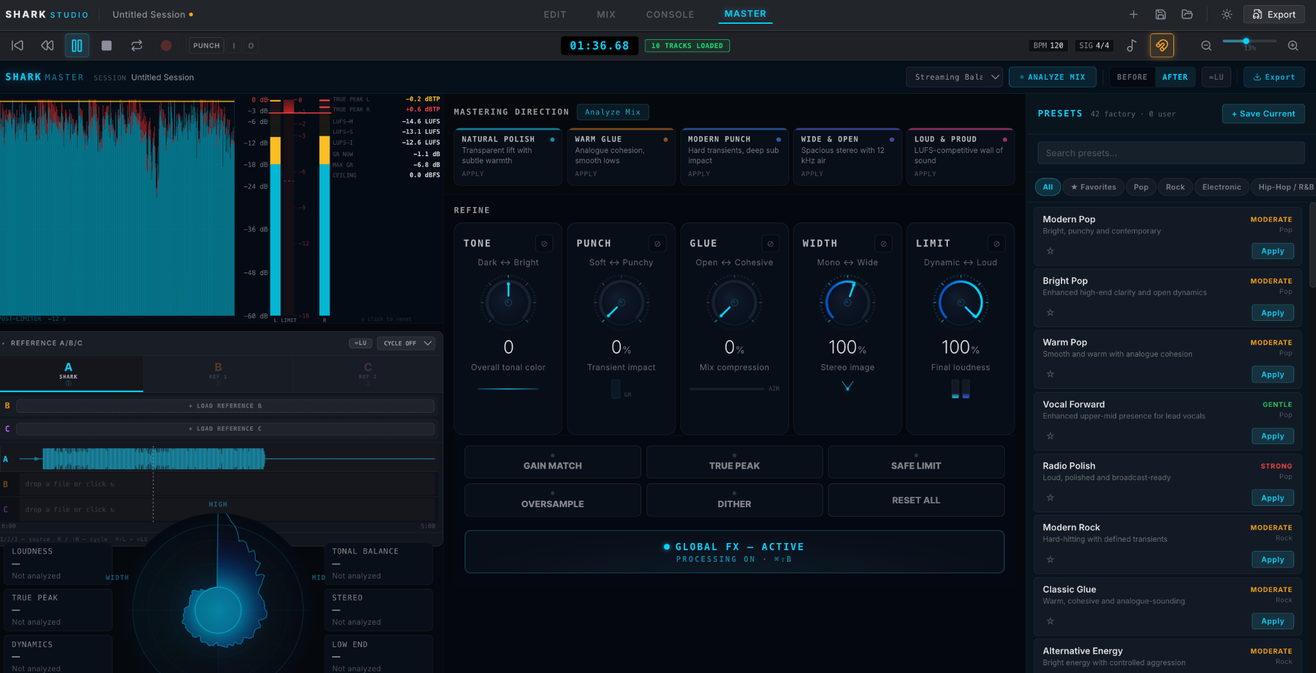Bypass the PUNCH module
The height and width of the screenshot is (673, 1316).
tap(657, 244)
